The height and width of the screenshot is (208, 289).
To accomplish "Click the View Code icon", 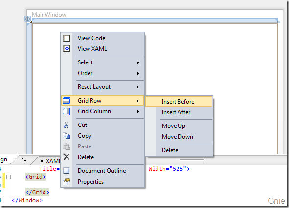I will 67,38.
